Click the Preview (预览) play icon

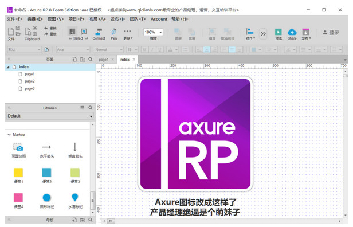279,32
